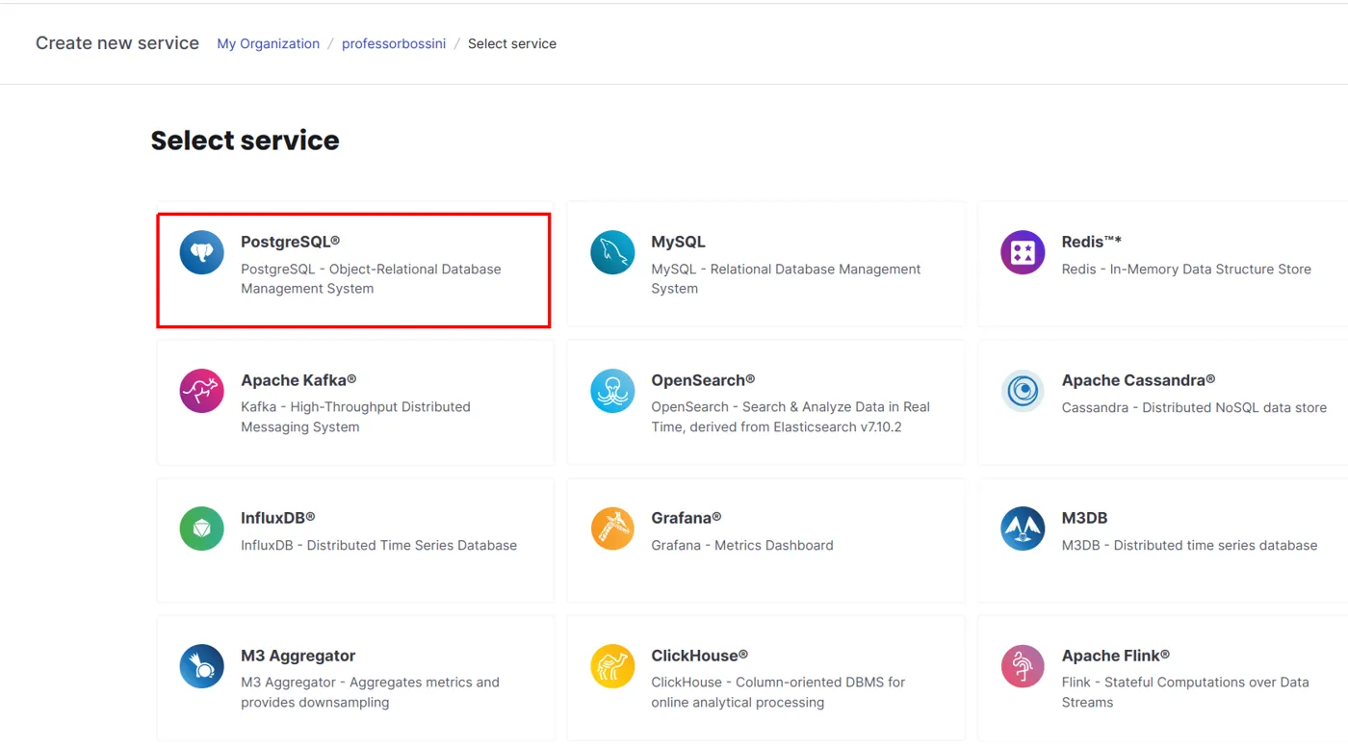
Task: Select the MySQL service title
Action: pyautogui.click(x=678, y=242)
